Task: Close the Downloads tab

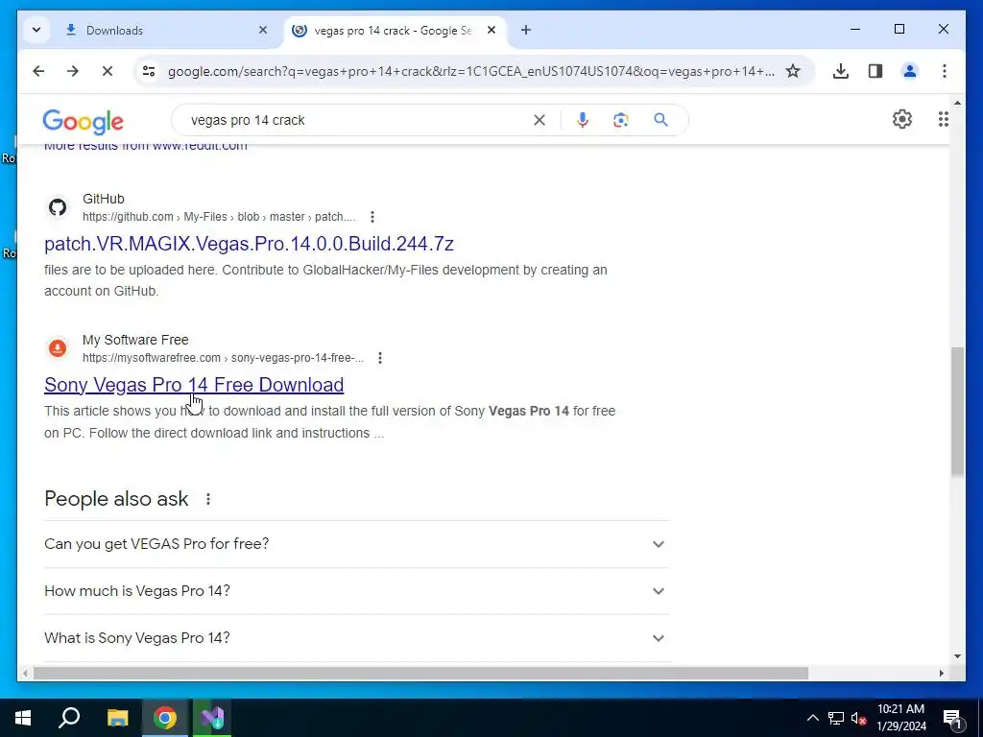Action: 263,30
